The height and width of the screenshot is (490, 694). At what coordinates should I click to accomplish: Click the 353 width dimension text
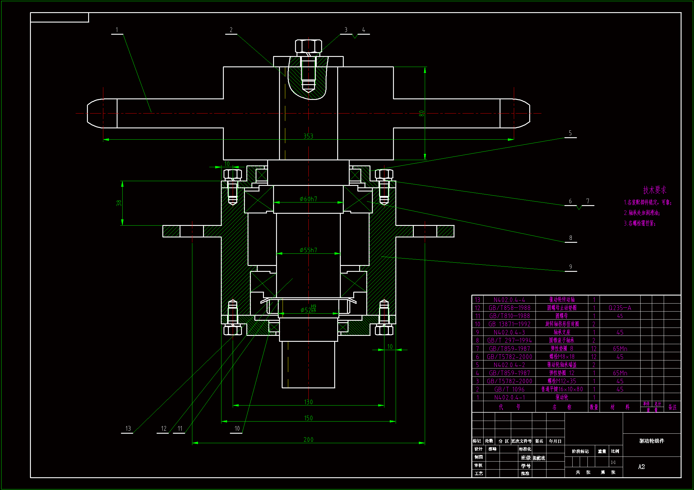(x=308, y=136)
